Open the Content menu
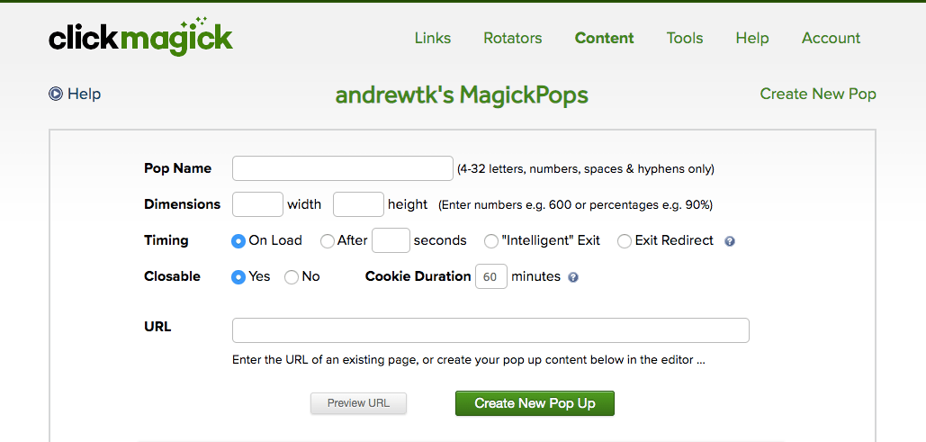This screenshot has width=926, height=442. pyautogui.click(x=605, y=38)
